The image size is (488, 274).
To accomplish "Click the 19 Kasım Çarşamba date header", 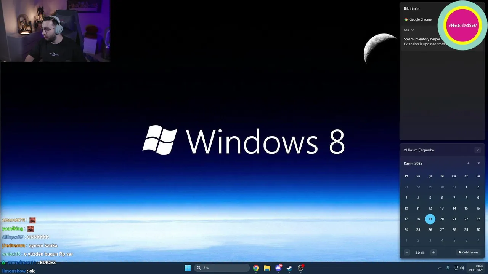I will [419, 150].
